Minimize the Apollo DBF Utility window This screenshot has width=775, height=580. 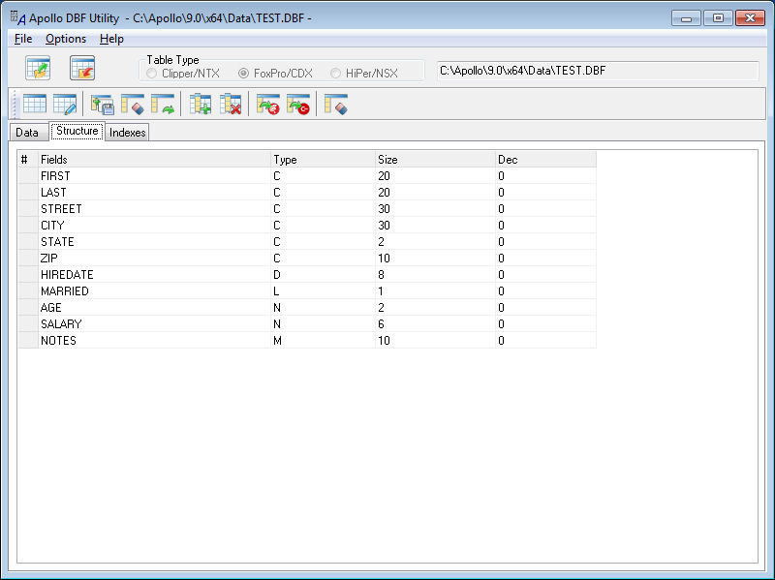coord(686,18)
